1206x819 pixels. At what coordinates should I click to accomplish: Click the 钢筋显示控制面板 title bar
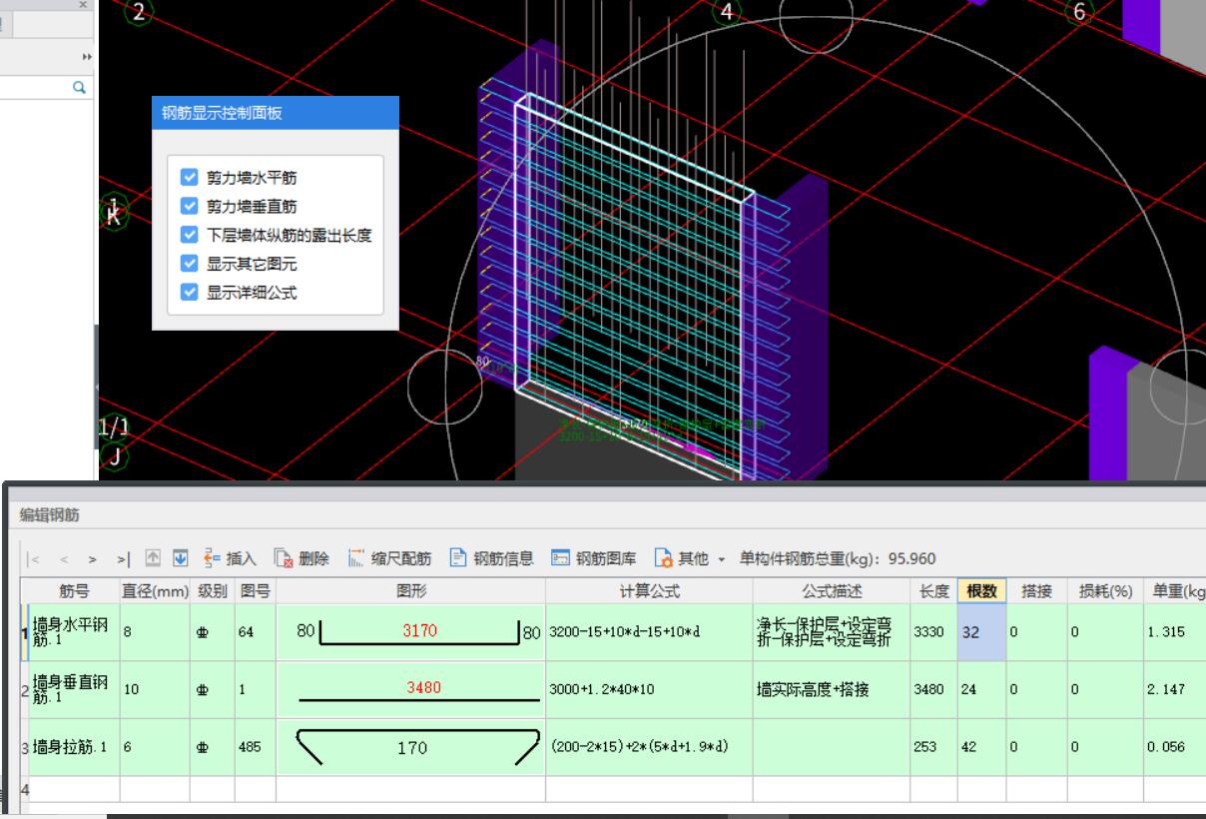point(275,113)
